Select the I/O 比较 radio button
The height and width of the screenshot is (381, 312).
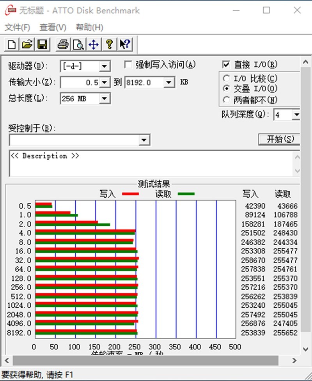point(227,78)
